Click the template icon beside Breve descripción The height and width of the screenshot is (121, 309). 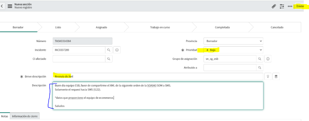click(x=276, y=77)
